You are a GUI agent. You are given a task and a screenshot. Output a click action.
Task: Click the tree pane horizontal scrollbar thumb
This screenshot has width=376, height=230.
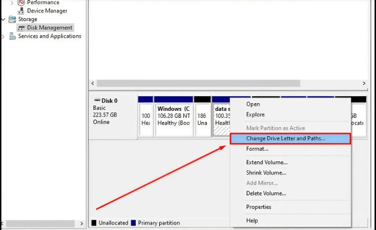(x=40, y=223)
